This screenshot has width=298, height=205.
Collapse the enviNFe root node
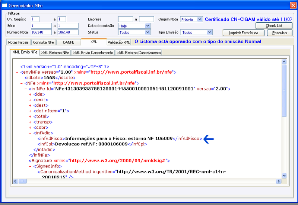point(17,72)
